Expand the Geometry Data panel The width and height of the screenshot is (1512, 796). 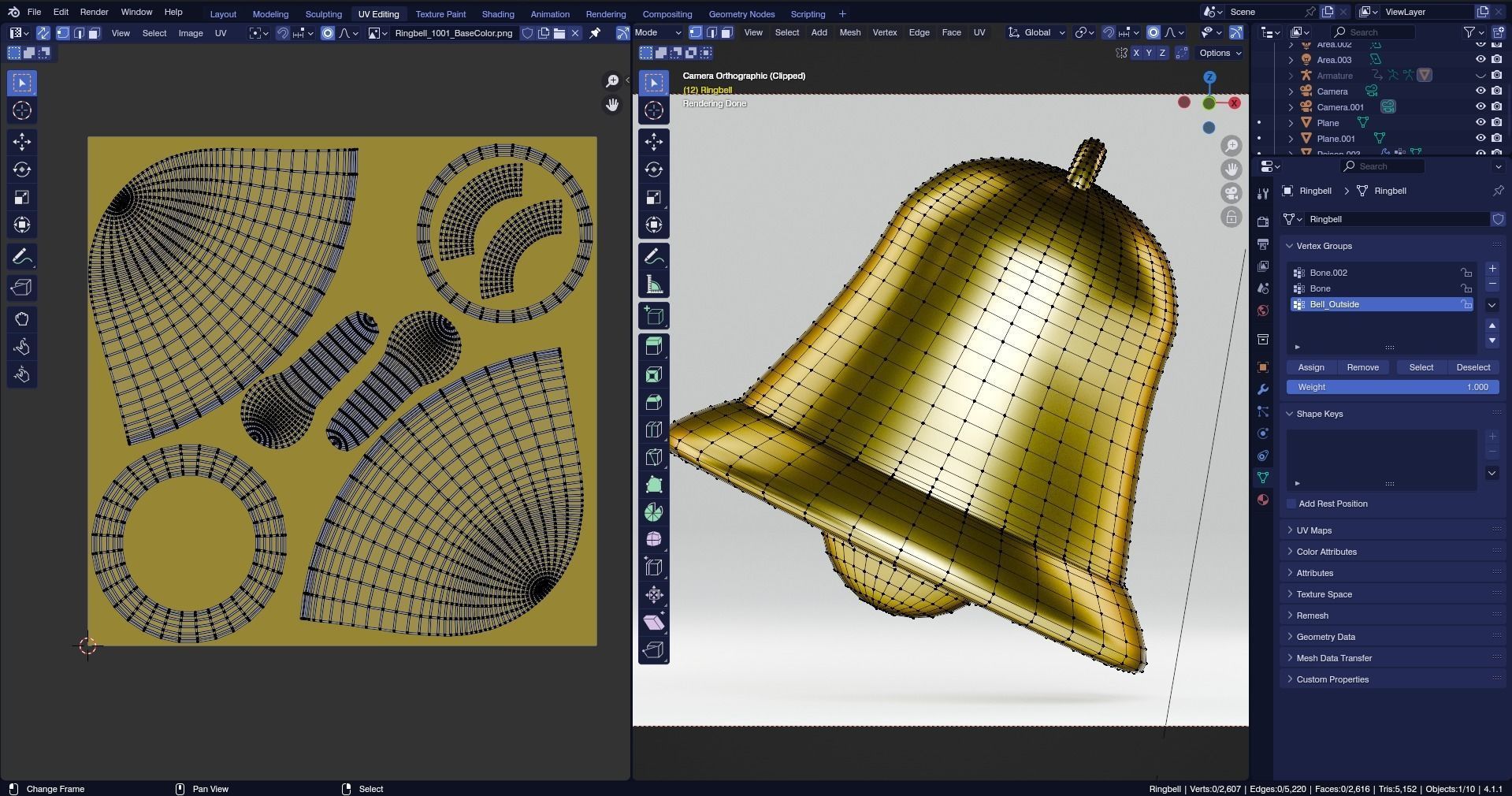pos(1325,637)
